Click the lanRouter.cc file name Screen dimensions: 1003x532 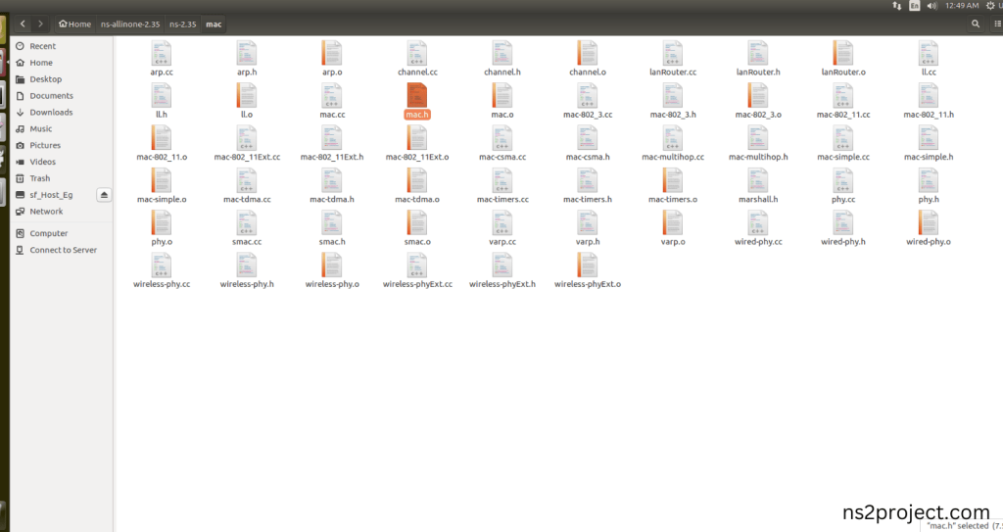pos(672,73)
